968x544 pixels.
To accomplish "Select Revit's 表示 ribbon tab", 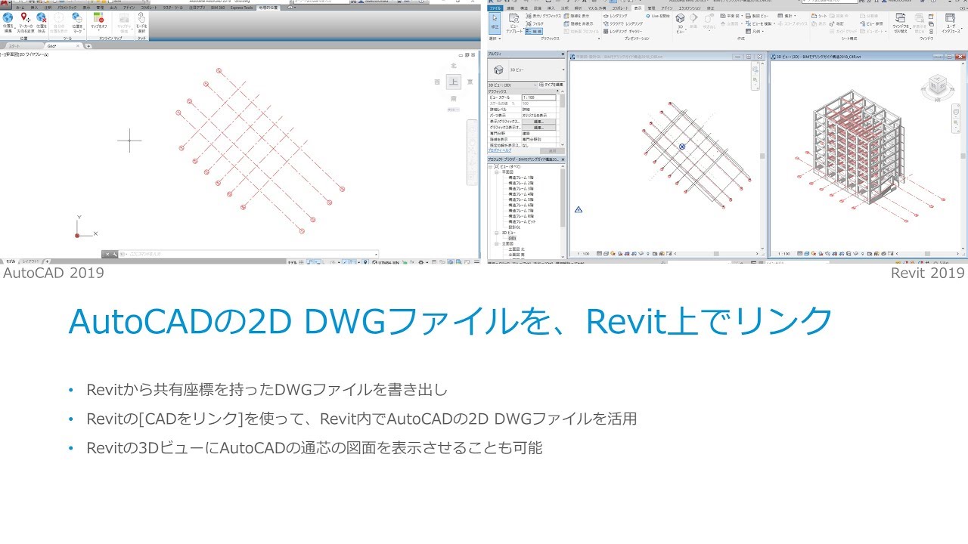I will pyautogui.click(x=638, y=8).
